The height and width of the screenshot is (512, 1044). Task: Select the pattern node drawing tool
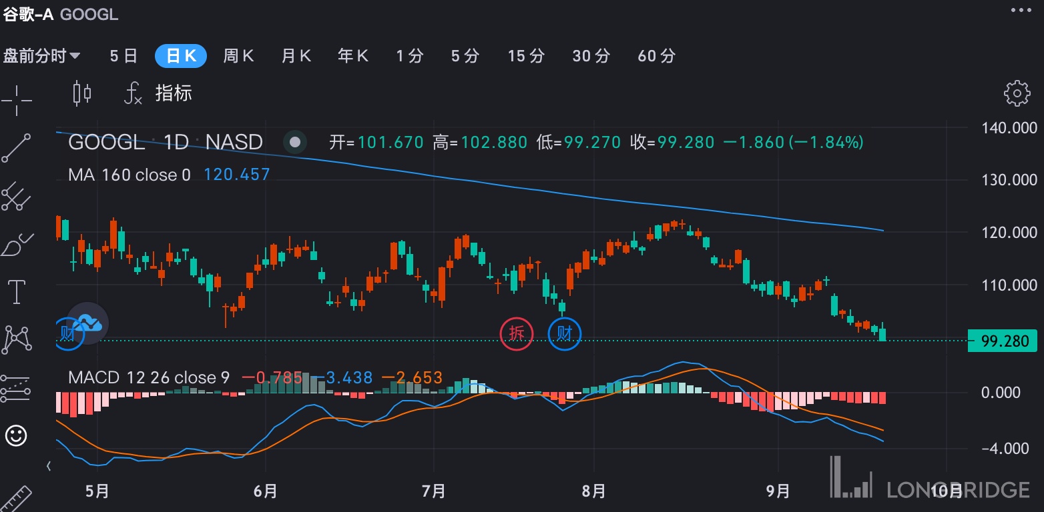pyautogui.click(x=16, y=339)
